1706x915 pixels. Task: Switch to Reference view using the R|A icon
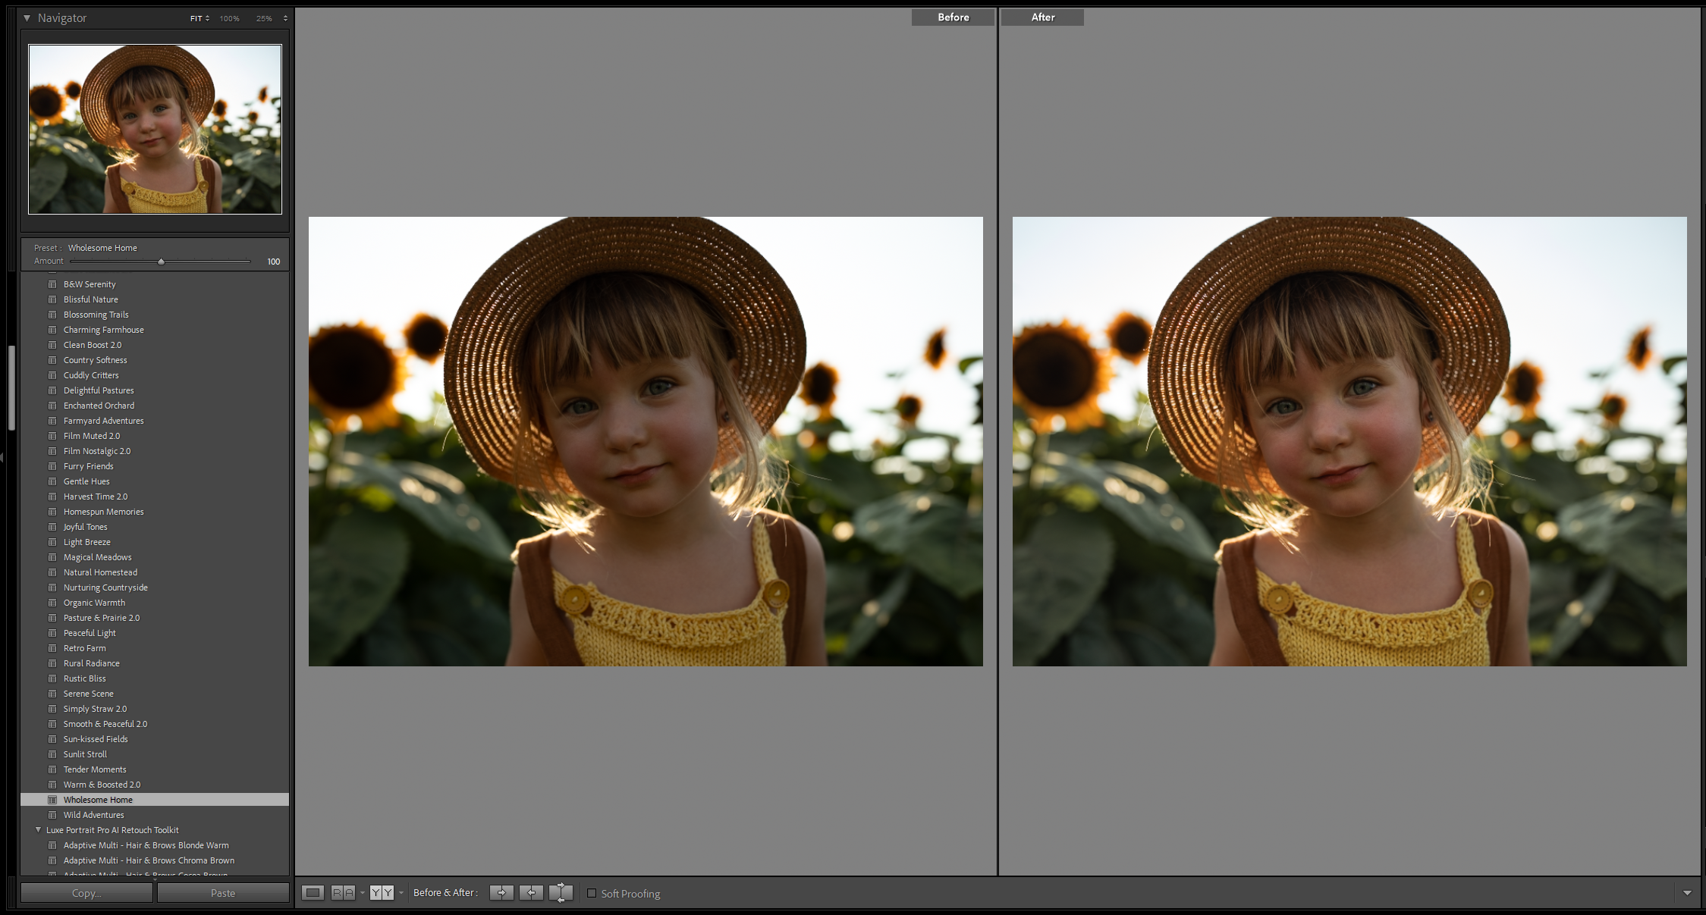pyautogui.click(x=343, y=892)
